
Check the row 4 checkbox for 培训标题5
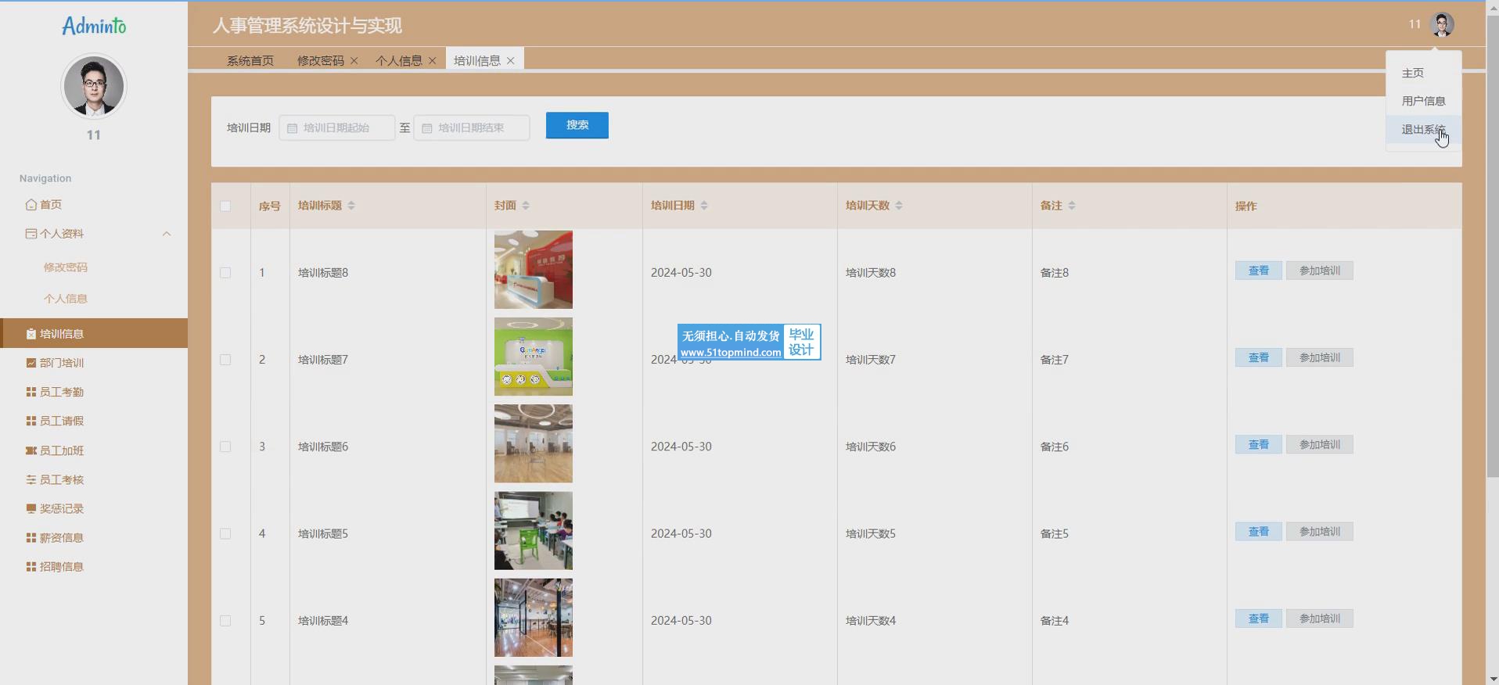pos(225,533)
